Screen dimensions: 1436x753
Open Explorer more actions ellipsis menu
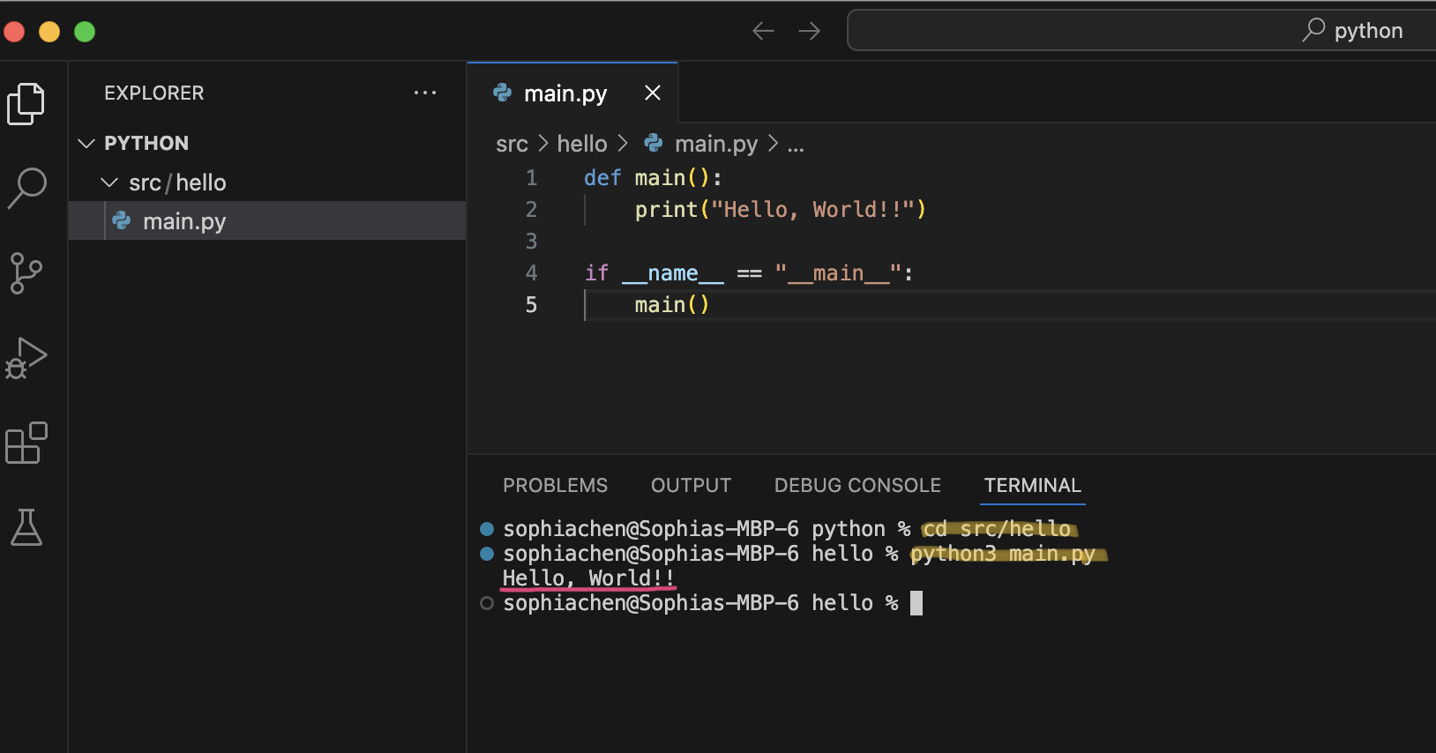point(425,93)
